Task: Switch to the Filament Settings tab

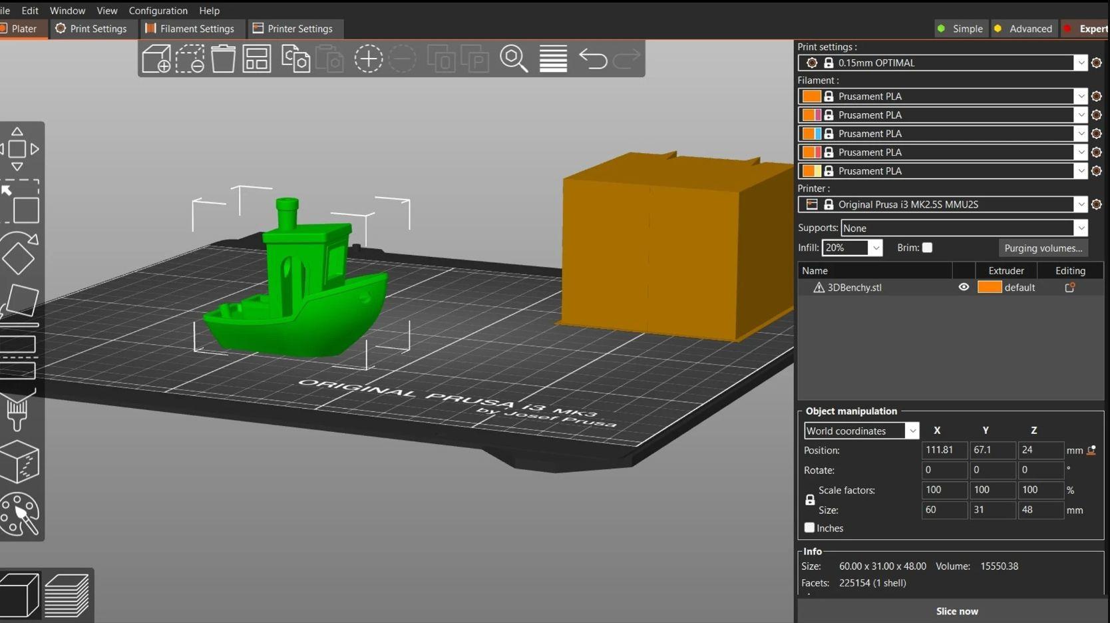Action: (190, 29)
